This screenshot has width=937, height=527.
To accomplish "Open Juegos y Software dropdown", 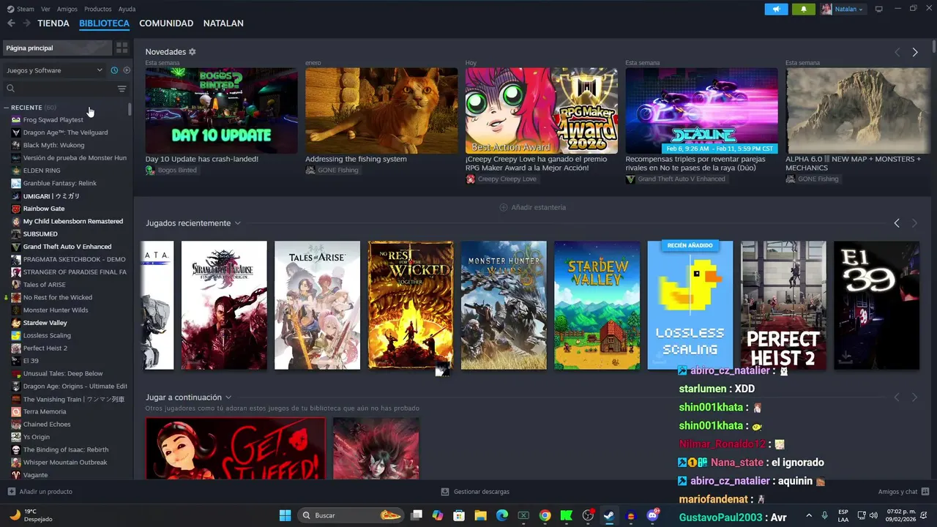I will pyautogui.click(x=54, y=70).
